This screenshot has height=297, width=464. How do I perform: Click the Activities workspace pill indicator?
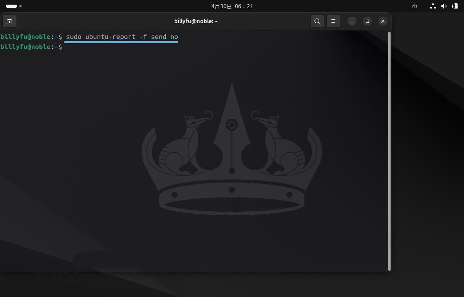11,6
